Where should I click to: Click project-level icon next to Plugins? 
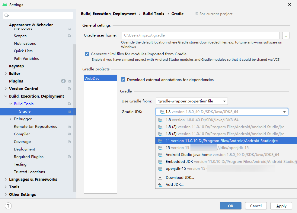[x=69, y=81]
